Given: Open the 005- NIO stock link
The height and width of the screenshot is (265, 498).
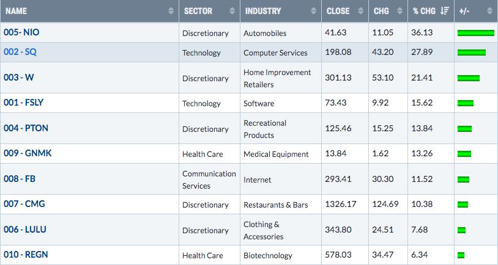Looking at the screenshot, I should click(x=21, y=32).
